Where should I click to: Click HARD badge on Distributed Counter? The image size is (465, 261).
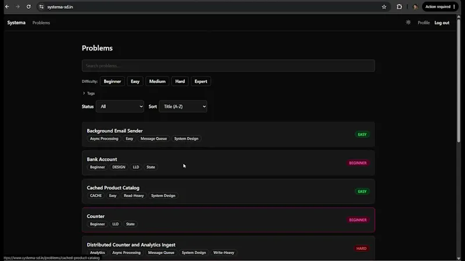(361, 248)
